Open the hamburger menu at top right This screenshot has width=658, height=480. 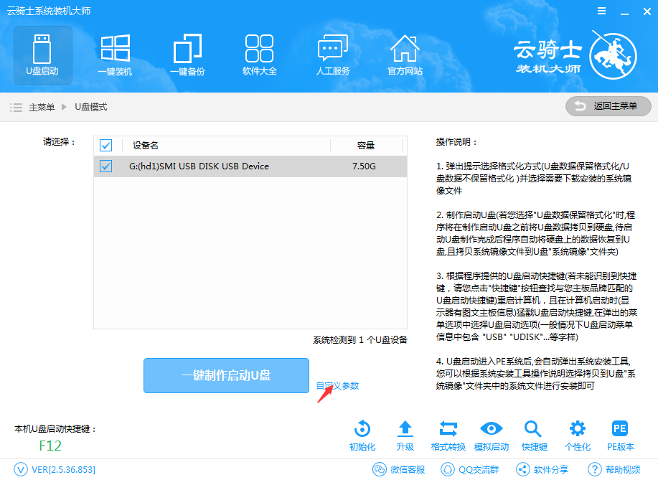(x=601, y=11)
